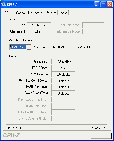Screen dimensions: 114x141
Task: Click the Samsung DDR-SDRAM PC2100 module field
Action: tap(69, 47)
